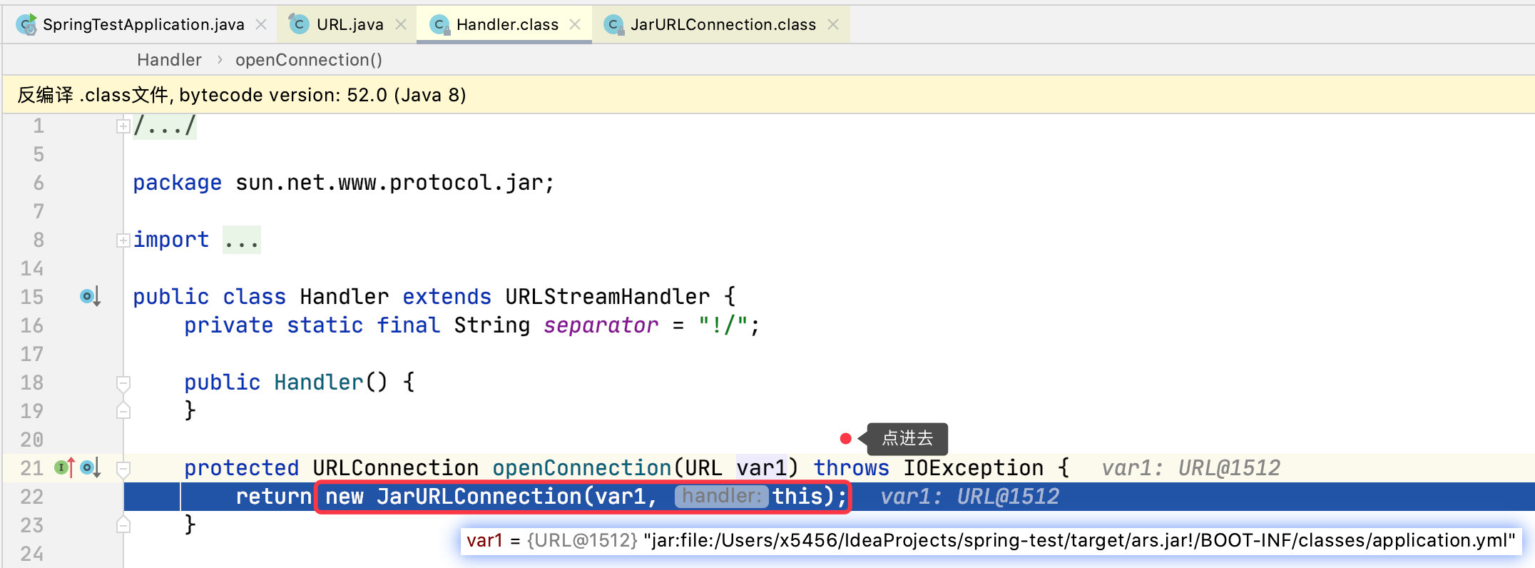Click the Handler() constructor name
The height and width of the screenshot is (568, 1535).
coord(319,382)
